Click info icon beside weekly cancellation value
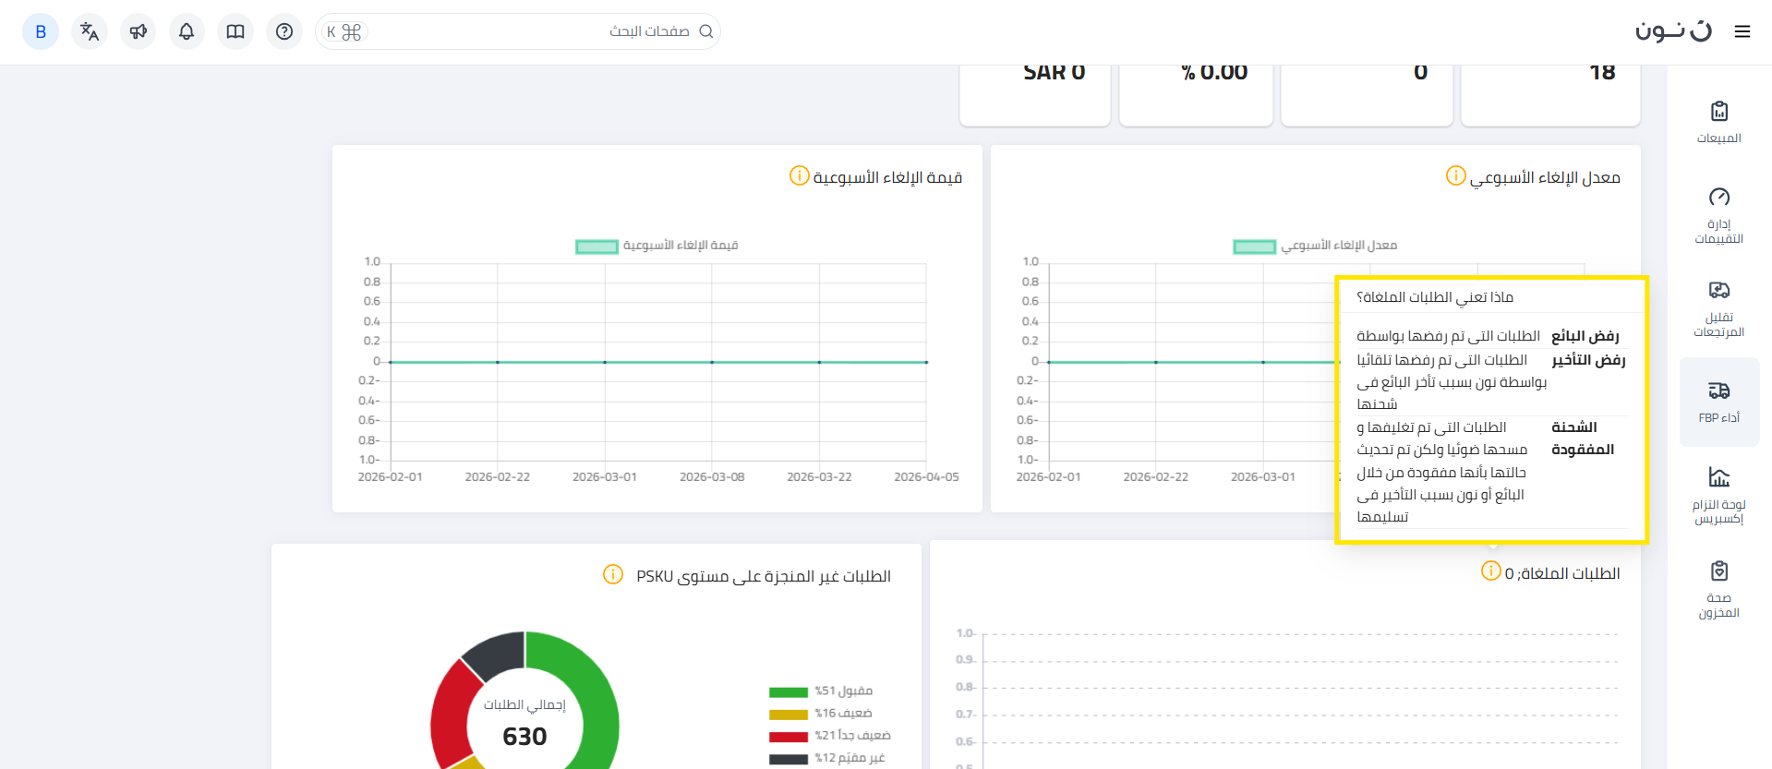This screenshot has width=1772, height=769. click(799, 175)
